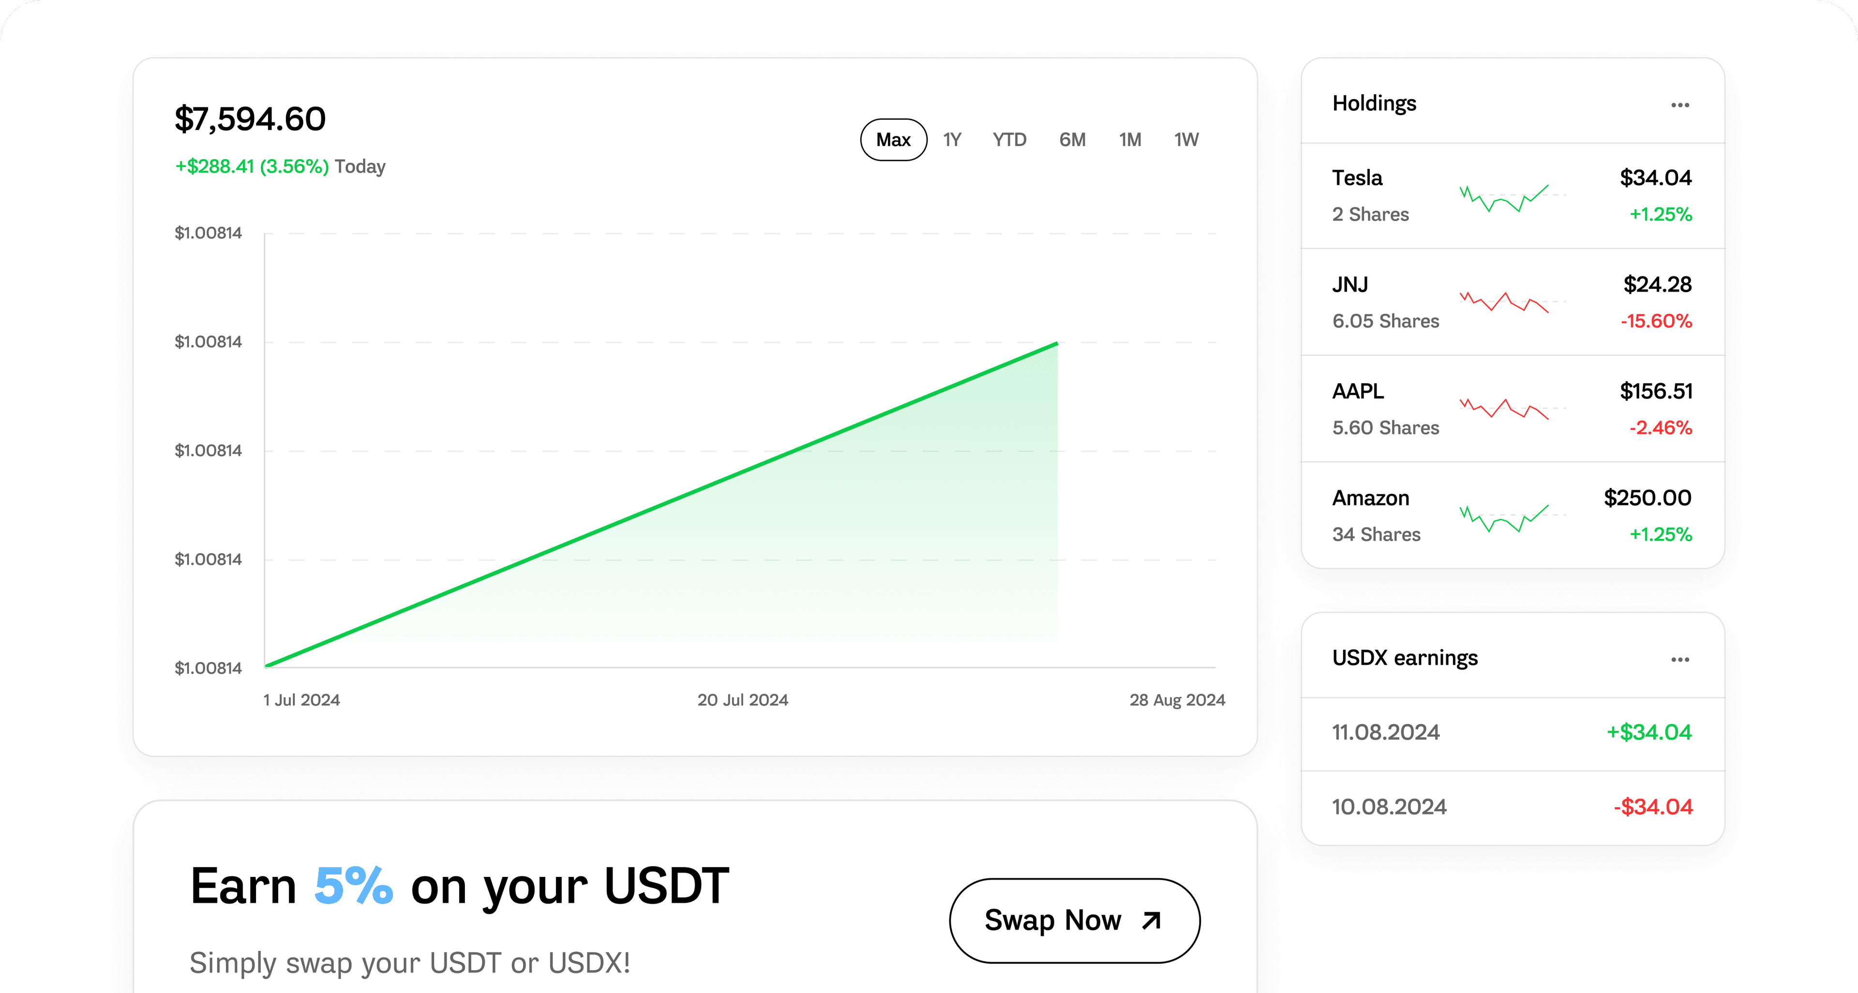The width and height of the screenshot is (1858, 993).
Task: Select the 1W chart range
Action: point(1186,140)
